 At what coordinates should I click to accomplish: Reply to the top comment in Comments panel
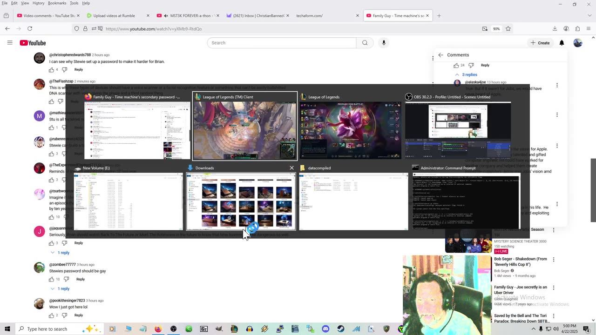pos(485,65)
